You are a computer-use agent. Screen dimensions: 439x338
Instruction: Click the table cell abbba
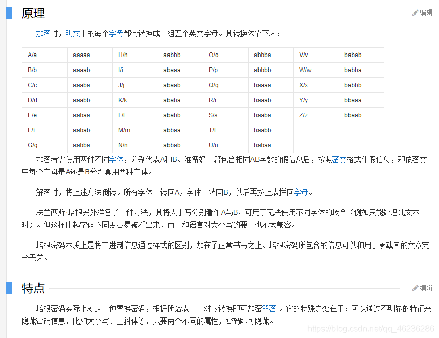271,55
